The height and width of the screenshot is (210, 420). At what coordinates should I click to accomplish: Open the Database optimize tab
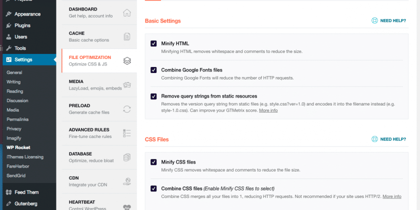[x=99, y=157]
